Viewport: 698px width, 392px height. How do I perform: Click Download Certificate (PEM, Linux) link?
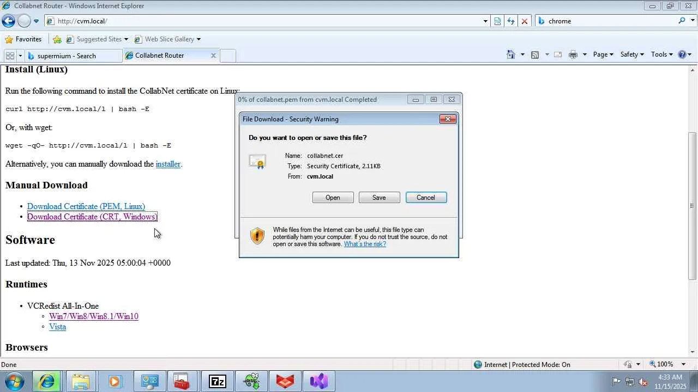click(x=86, y=206)
